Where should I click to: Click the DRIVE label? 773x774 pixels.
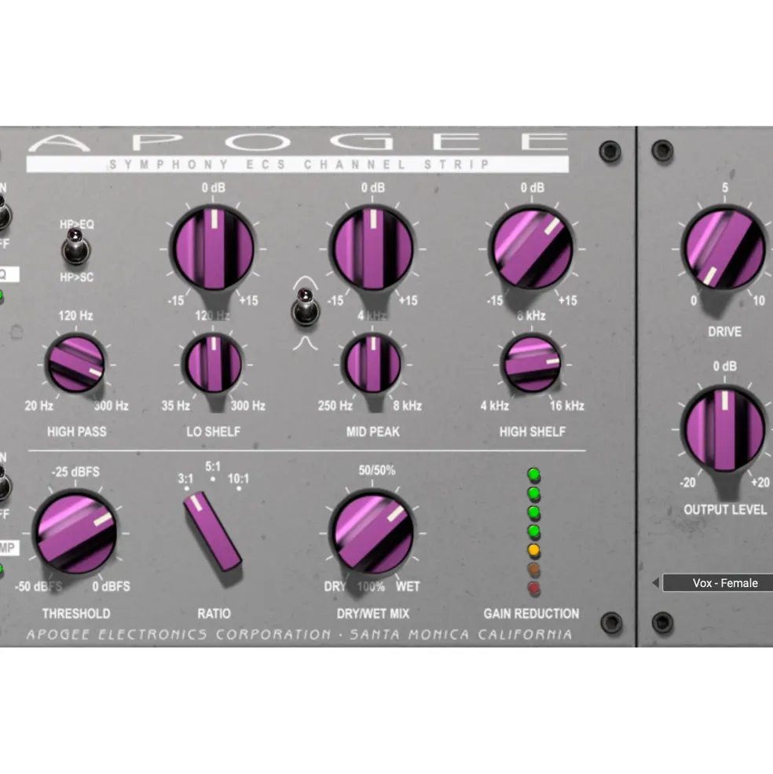pos(724,332)
